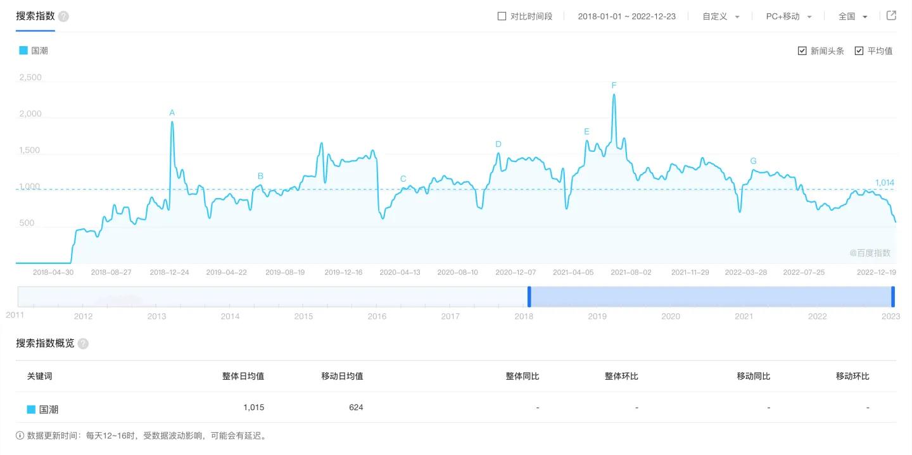Disable the 平均值 average line
912x455 pixels.
point(859,50)
